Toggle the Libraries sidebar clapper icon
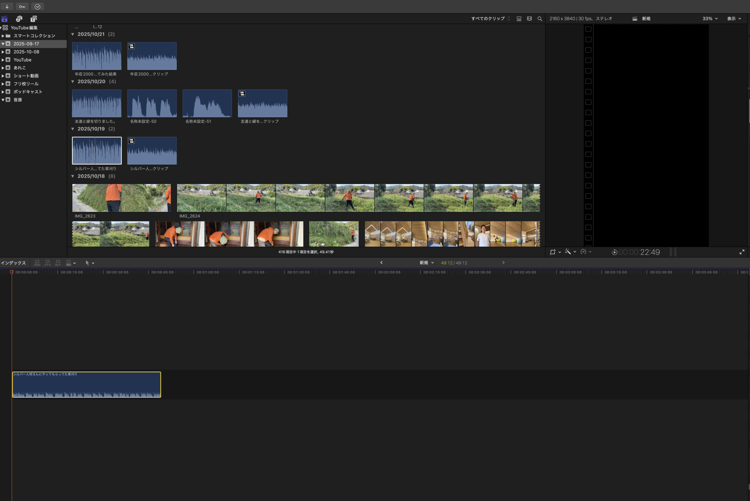This screenshot has width=750, height=501. pyautogui.click(x=4, y=18)
